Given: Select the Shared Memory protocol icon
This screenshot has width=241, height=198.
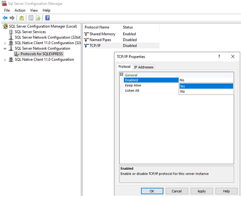Looking at the screenshot, I should point(86,34).
